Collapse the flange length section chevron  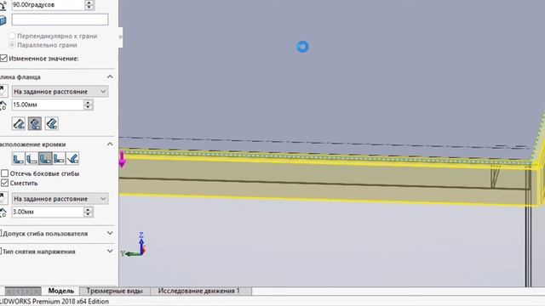[110, 76]
